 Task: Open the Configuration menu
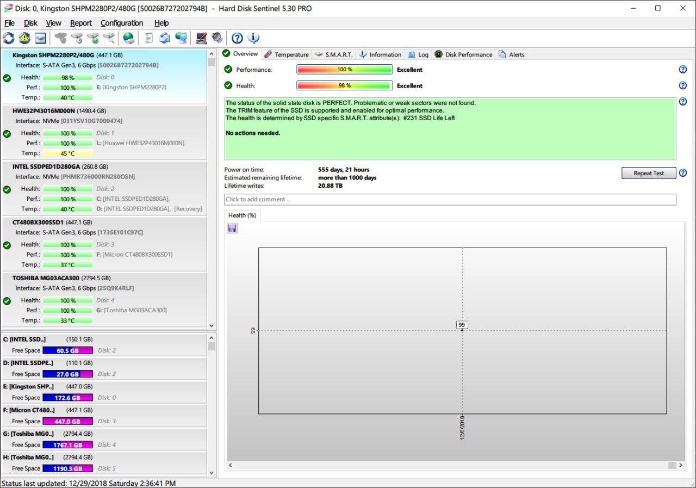(x=122, y=23)
